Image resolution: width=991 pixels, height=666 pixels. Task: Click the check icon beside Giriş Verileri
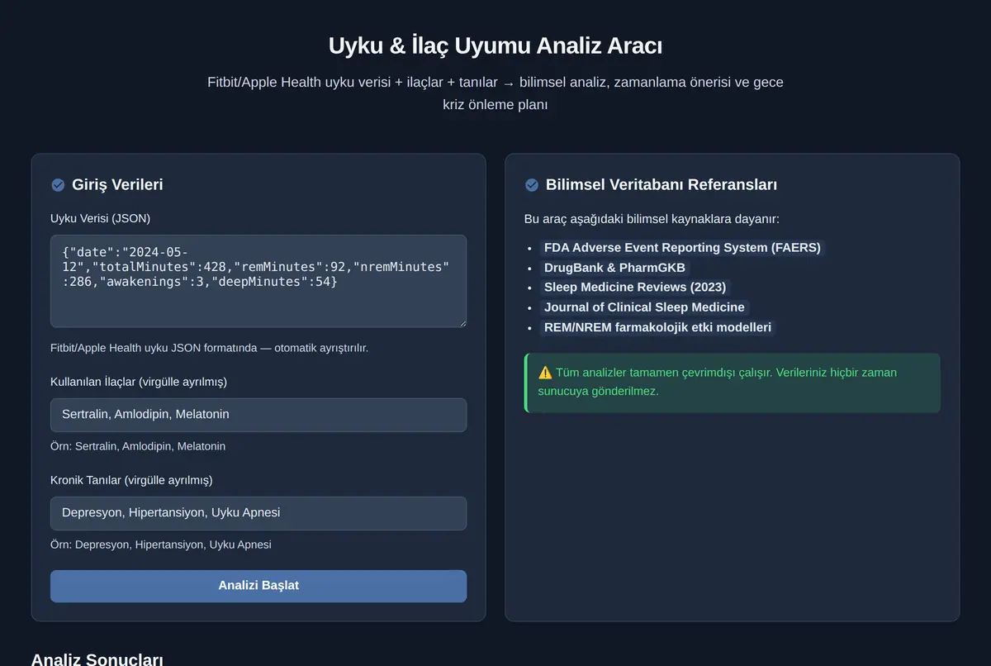(x=58, y=185)
